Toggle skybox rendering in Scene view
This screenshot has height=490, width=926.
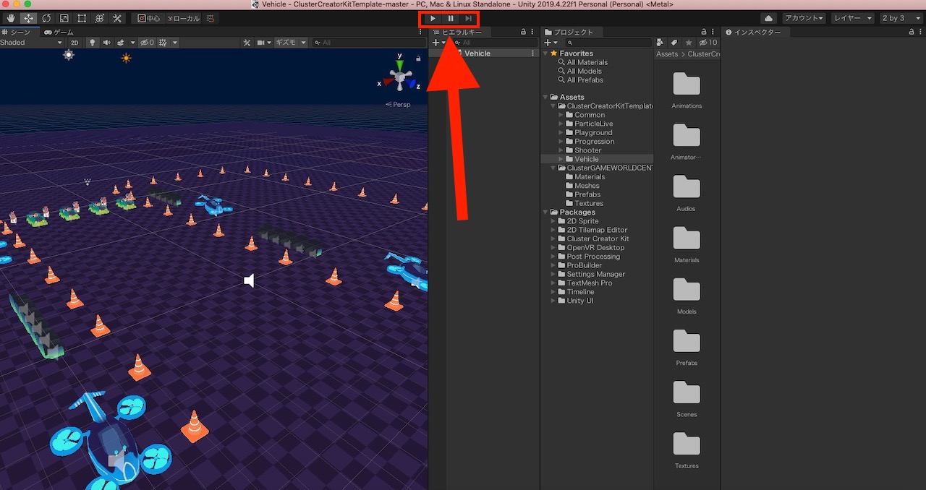coord(119,42)
